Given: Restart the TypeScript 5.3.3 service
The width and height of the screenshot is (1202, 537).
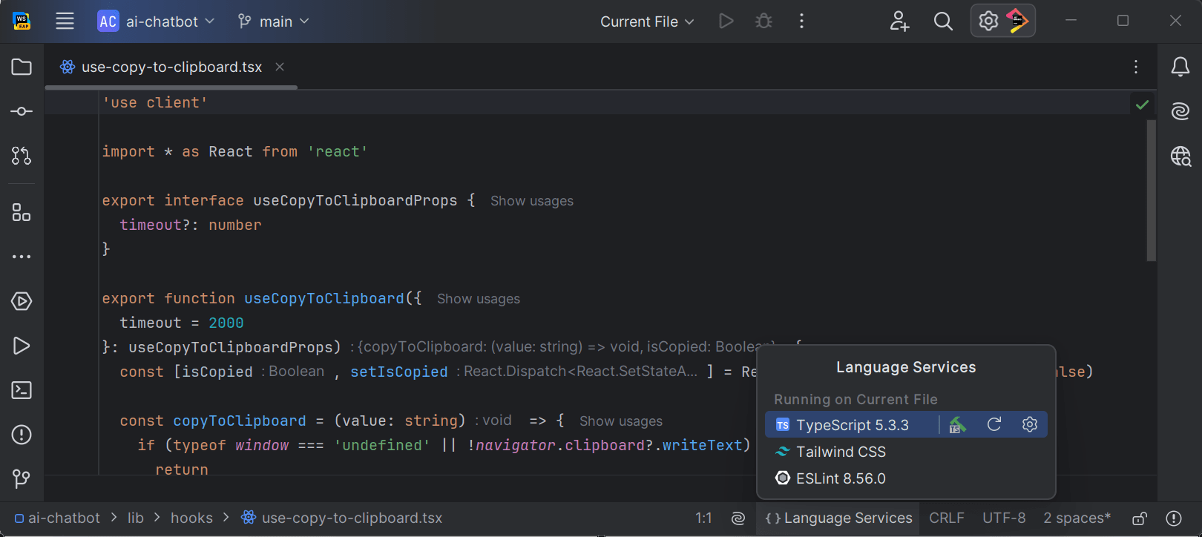Looking at the screenshot, I should point(994,424).
